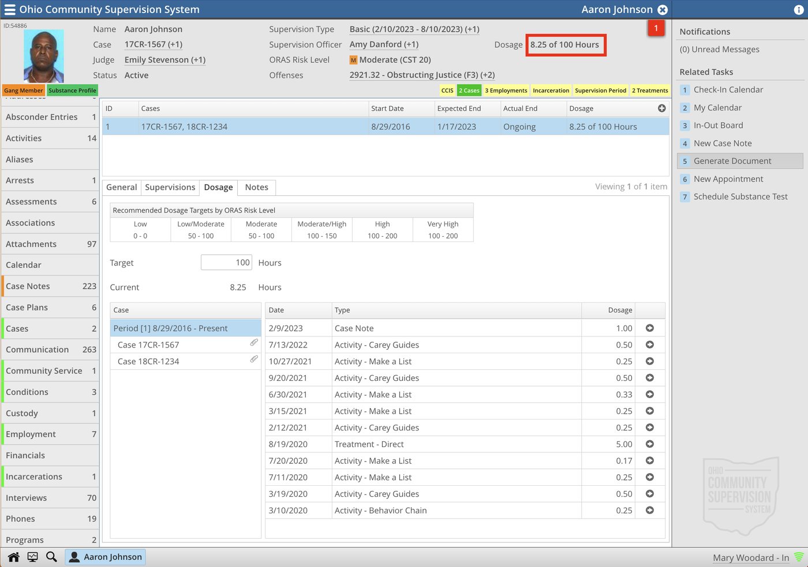Open Case Notes in sidebar
This screenshot has width=808, height=567.
(x=51, y=286)
